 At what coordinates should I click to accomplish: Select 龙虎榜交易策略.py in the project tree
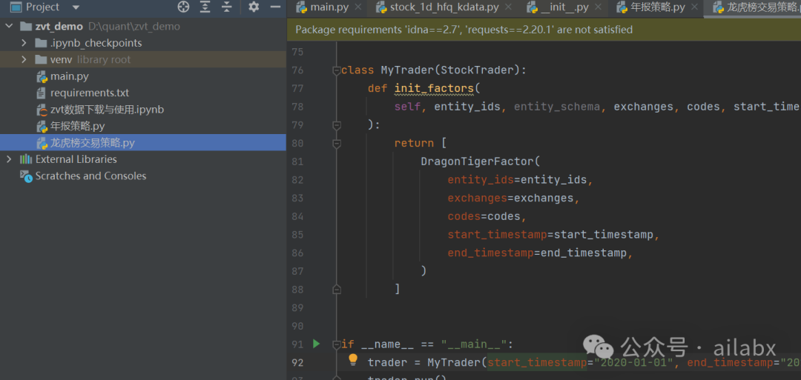coord(92,143)
